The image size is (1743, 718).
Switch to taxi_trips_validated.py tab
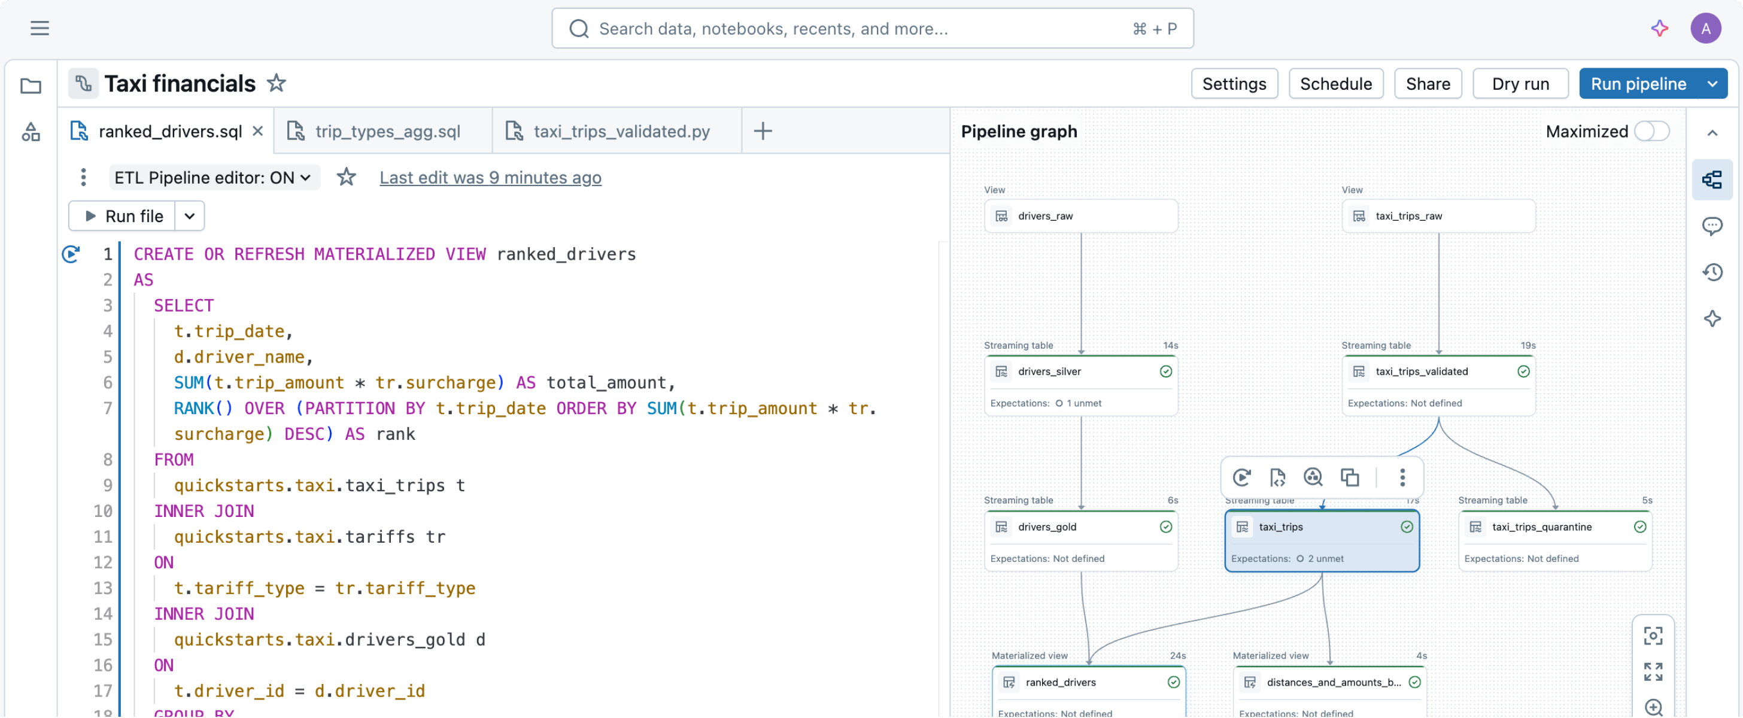pos(621,131)
